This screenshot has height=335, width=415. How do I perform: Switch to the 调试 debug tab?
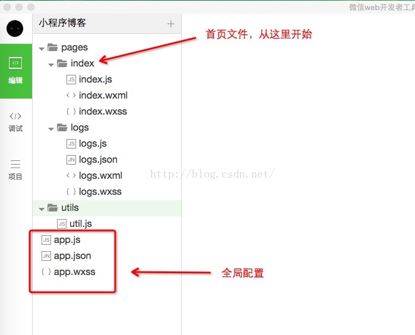pyautogui.click(x=16, y=121)
